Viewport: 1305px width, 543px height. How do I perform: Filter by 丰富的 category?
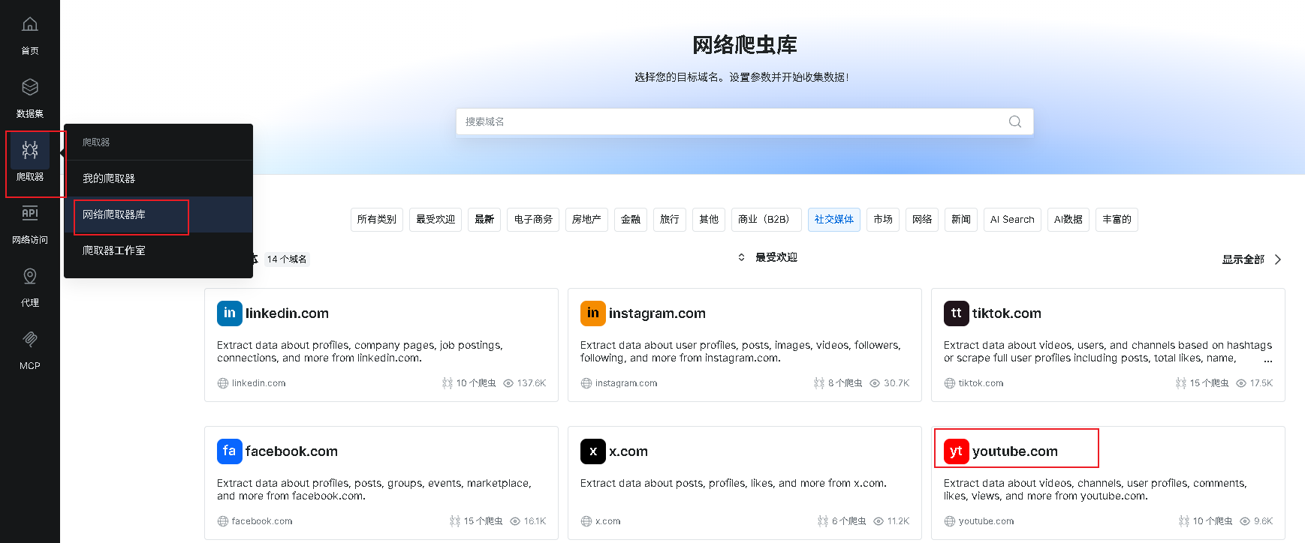(1117, 220)
